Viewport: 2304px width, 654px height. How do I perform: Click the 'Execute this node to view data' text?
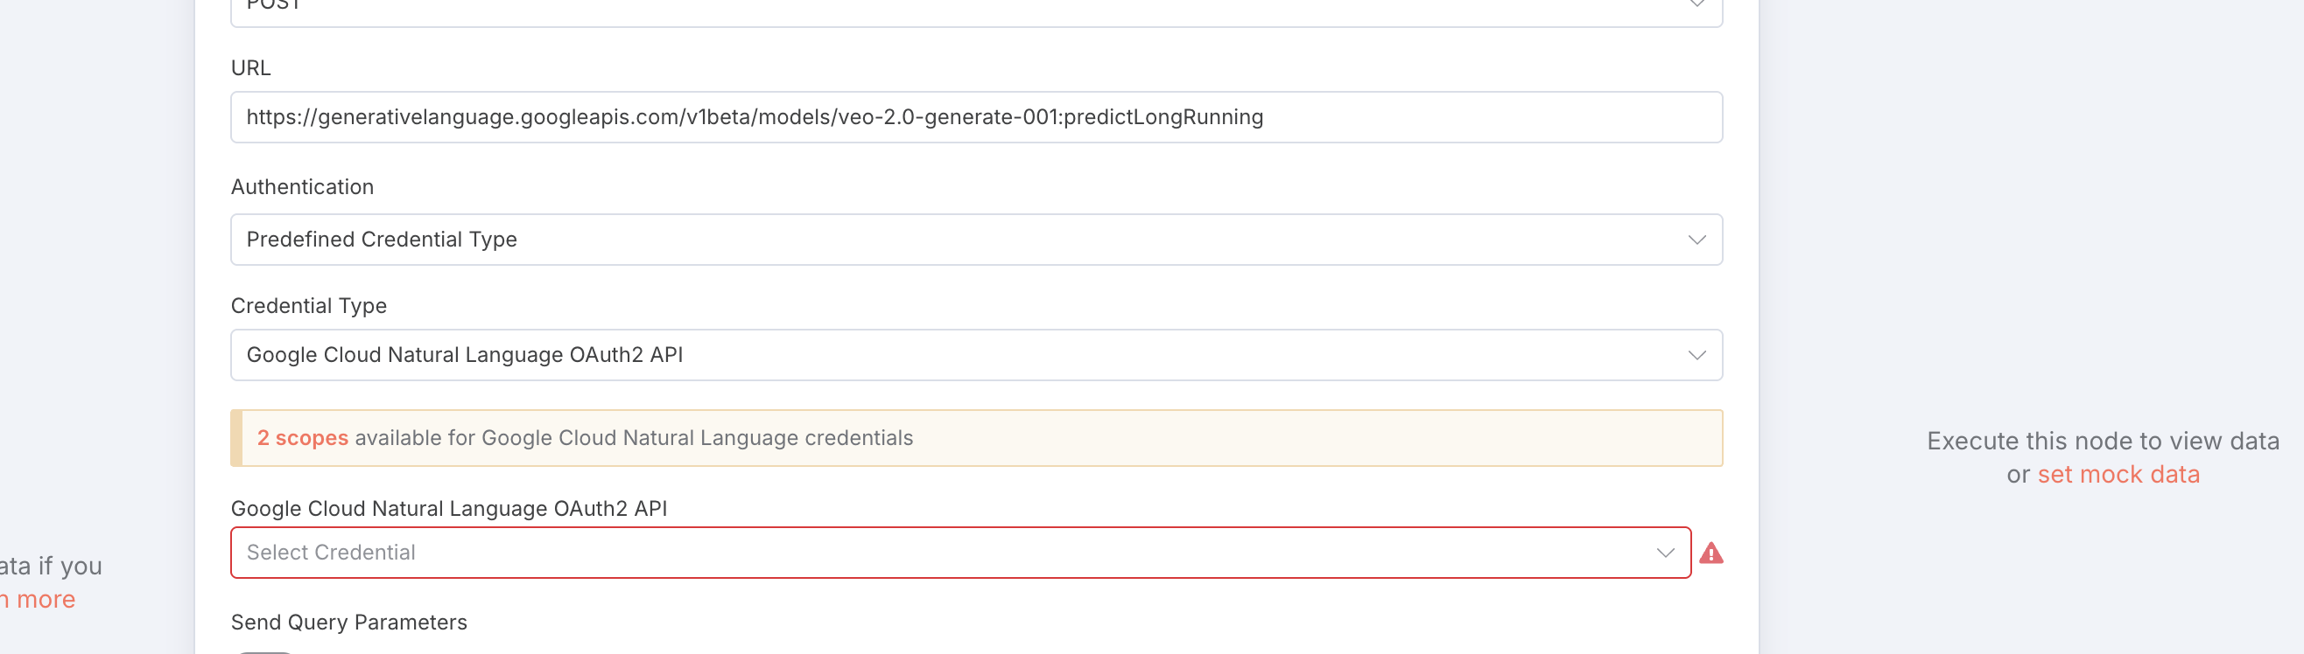pos(2103,442)
